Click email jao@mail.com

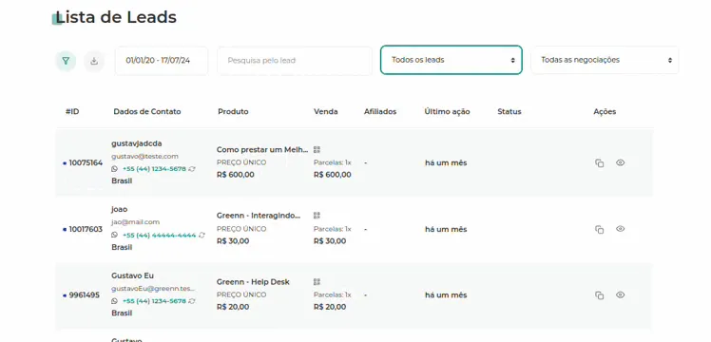coord(135,222)
